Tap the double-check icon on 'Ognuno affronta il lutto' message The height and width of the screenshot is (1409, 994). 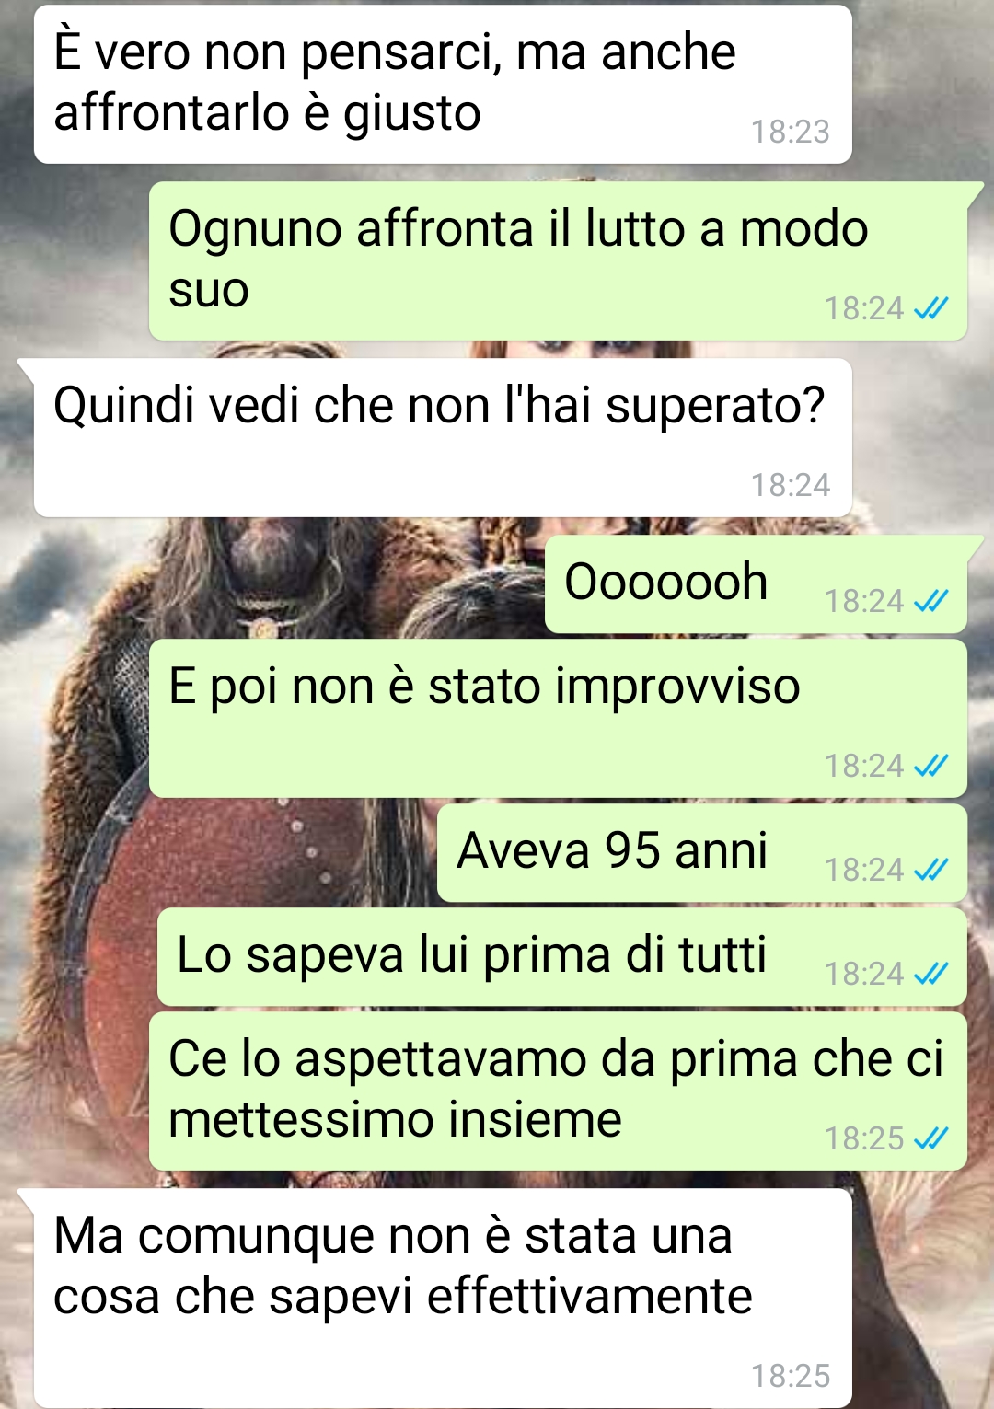coord(931,308)
